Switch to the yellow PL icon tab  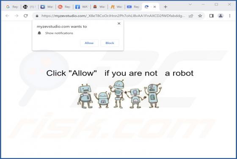pos(116,7)
